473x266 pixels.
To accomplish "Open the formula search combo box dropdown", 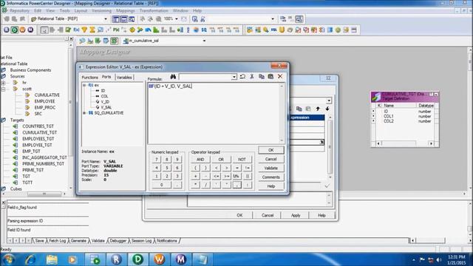I will point(234,77).
